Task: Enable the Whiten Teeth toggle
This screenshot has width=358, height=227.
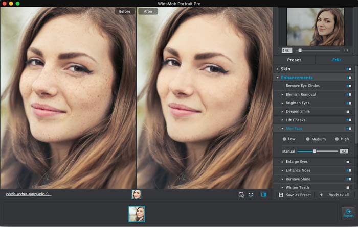Action: pyautogui.click(x=349, y=188)
